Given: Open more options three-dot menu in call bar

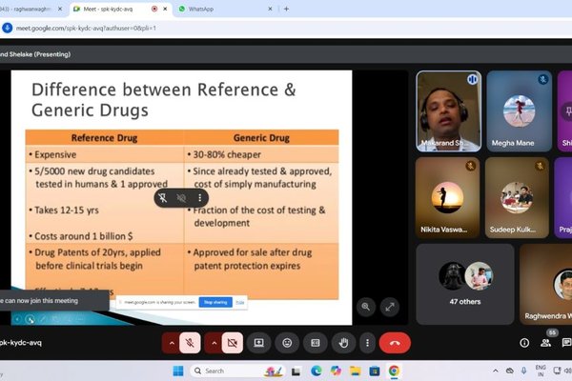Looking at the screenshot, I should pos(368,342).
